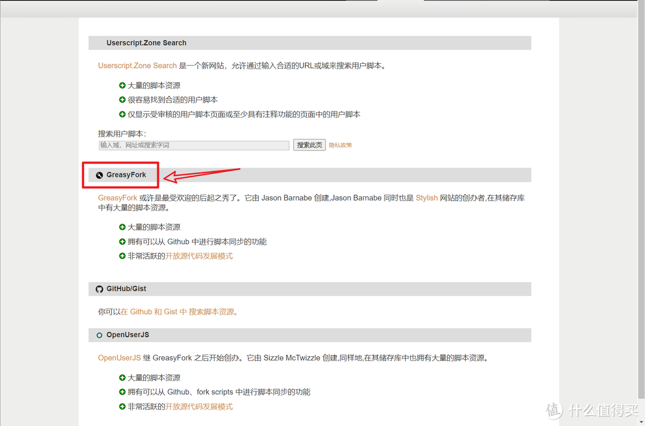
Task: Open 开放源代码发展模式 link under OpenUserJS
Action: [199, 407]
